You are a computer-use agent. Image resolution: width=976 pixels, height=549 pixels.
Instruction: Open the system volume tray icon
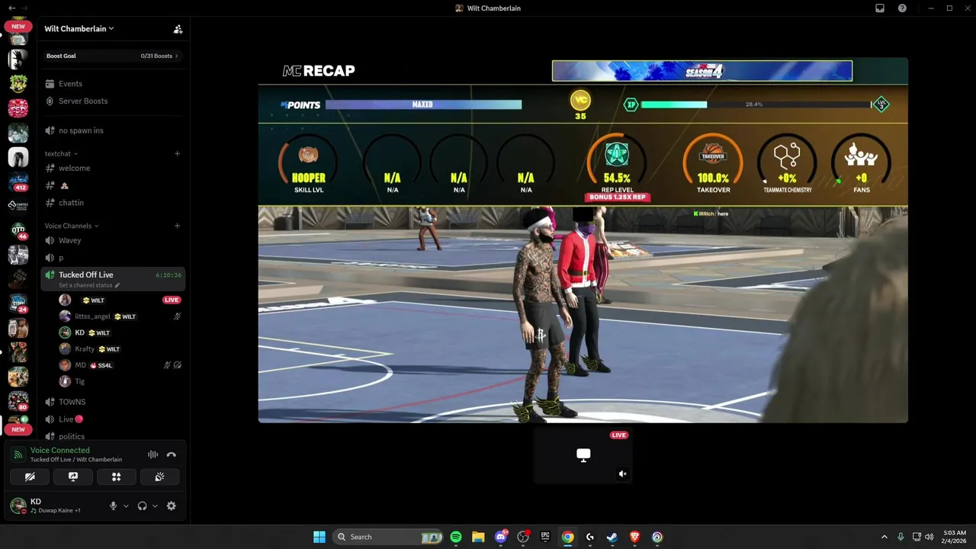tap(929, 537)
